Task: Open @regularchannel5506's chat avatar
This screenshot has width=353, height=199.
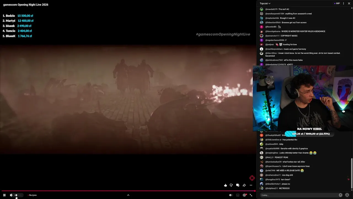Action: coord(262,40)
